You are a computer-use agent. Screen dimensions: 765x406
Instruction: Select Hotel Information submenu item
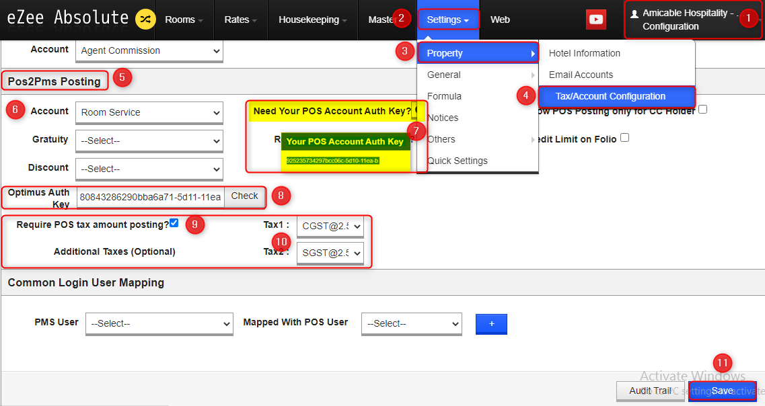tap(617, 53)
